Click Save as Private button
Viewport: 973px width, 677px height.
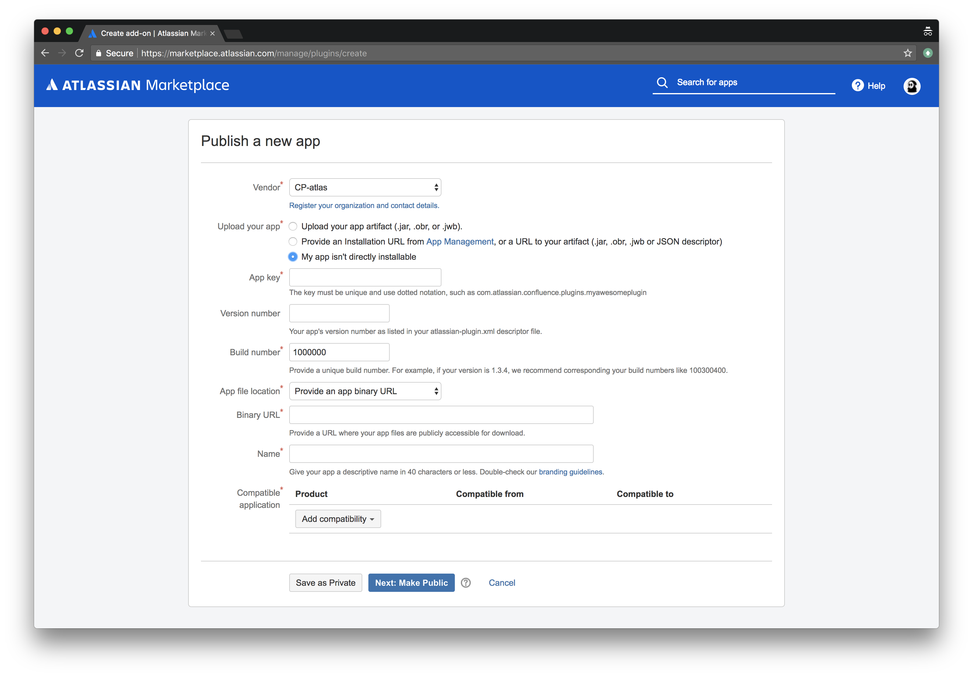(x=325, y=583)
